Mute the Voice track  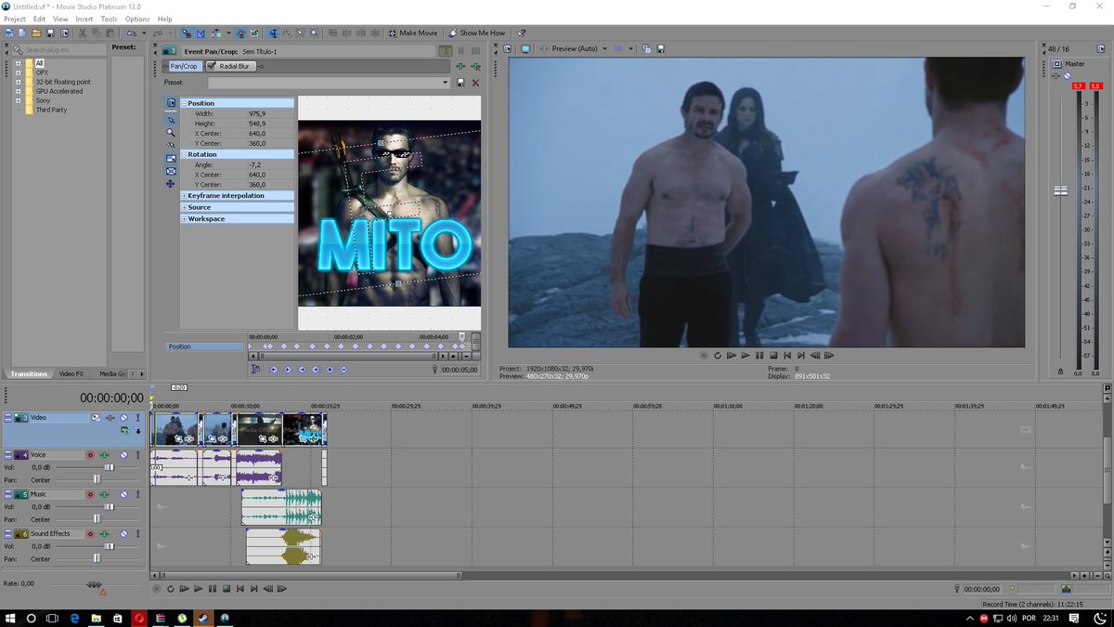point(123,455)
